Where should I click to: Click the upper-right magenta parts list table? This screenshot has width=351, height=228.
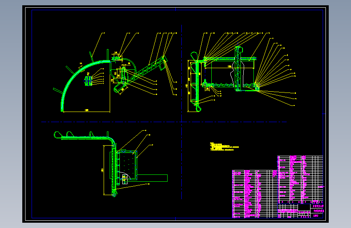[x=300, y=180]
